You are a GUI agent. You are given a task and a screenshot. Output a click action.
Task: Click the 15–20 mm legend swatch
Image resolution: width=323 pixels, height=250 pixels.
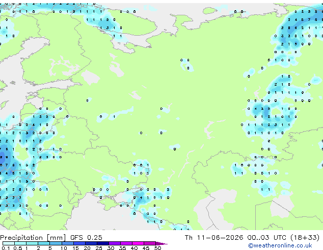[x=79, y=243]
